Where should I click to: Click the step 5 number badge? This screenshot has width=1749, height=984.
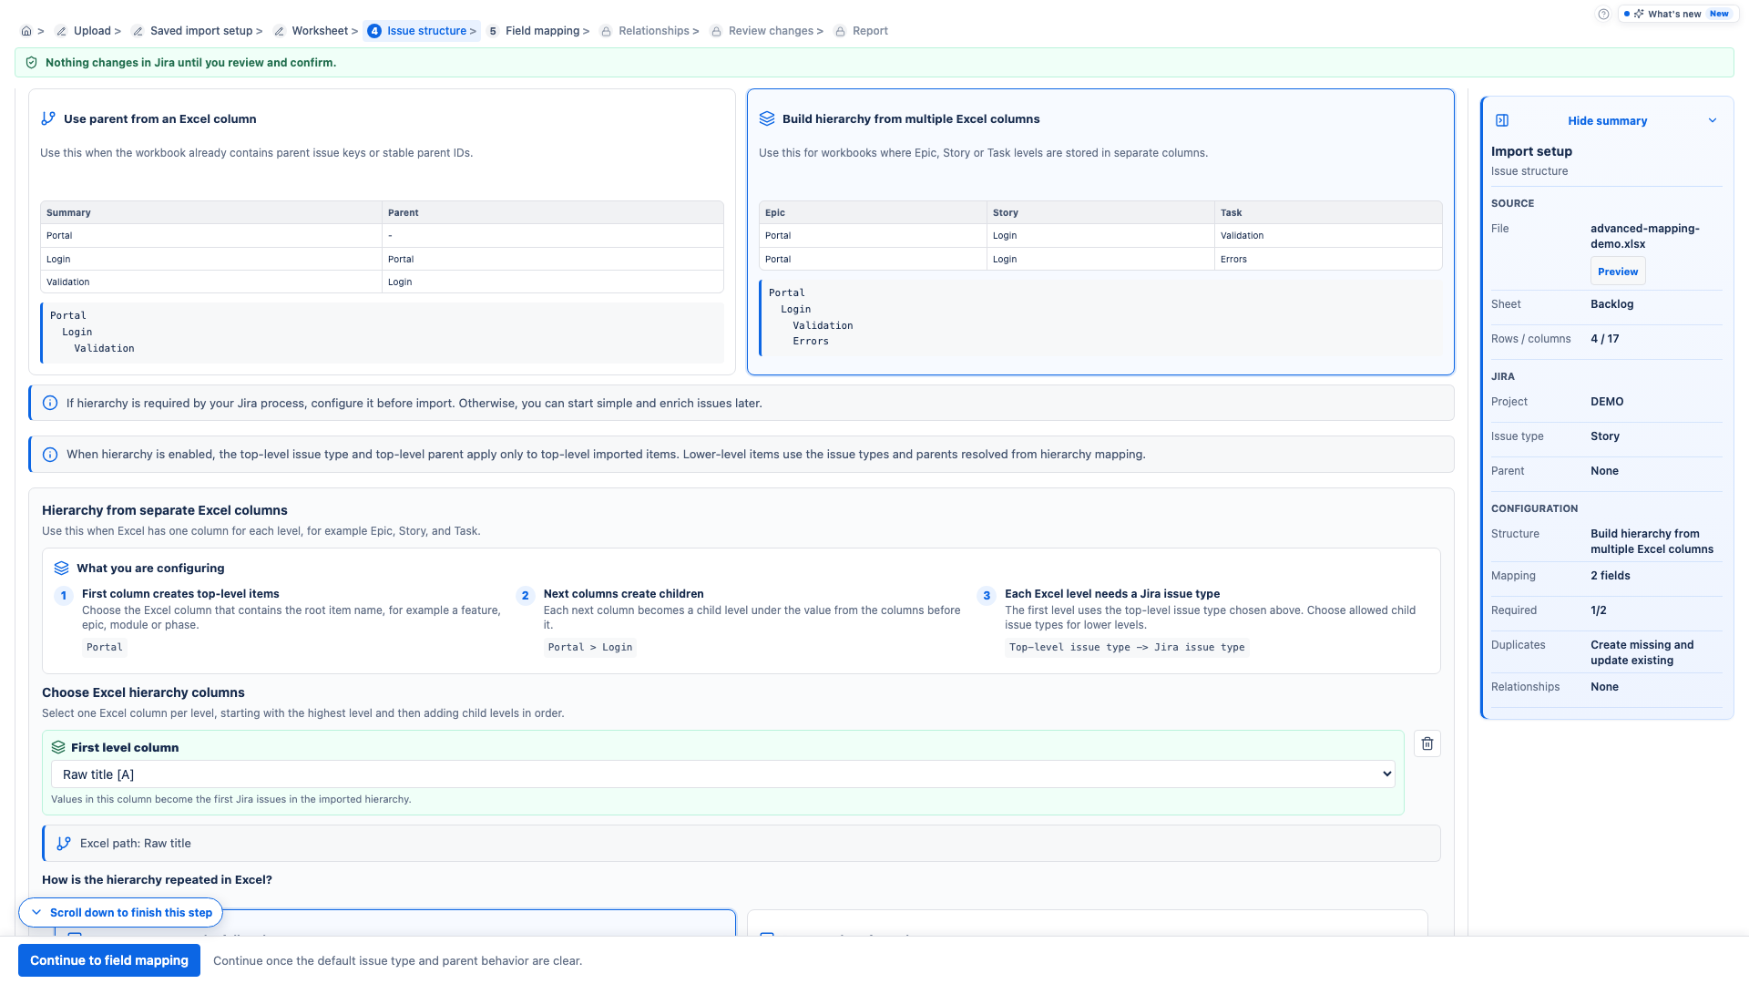pyautogui.click(x=493, y=31)
